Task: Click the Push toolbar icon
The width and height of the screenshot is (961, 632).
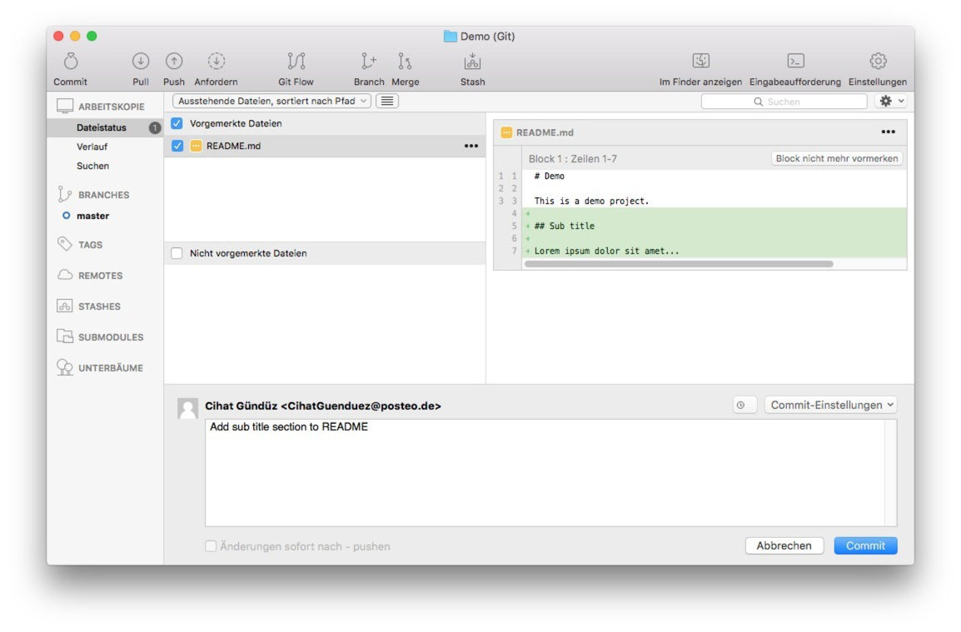Action: click(174, 62)
